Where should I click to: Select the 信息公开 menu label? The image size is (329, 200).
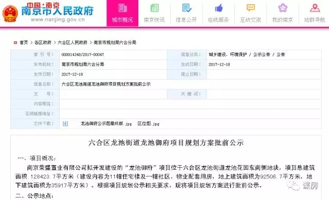[x=186, y=20]
